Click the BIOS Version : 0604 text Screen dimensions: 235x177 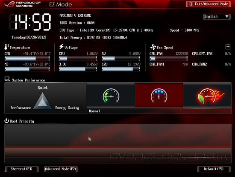pyautogui.click(x=77, y=23)
